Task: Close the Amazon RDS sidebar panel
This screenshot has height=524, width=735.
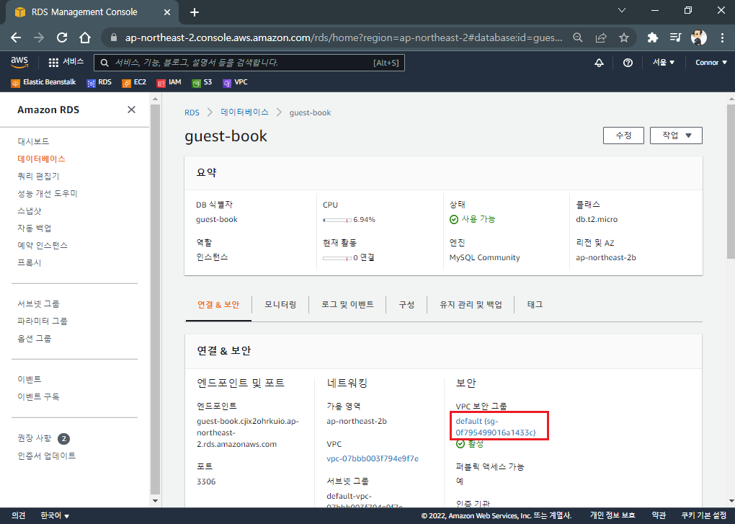Action: tap(131, 110)
